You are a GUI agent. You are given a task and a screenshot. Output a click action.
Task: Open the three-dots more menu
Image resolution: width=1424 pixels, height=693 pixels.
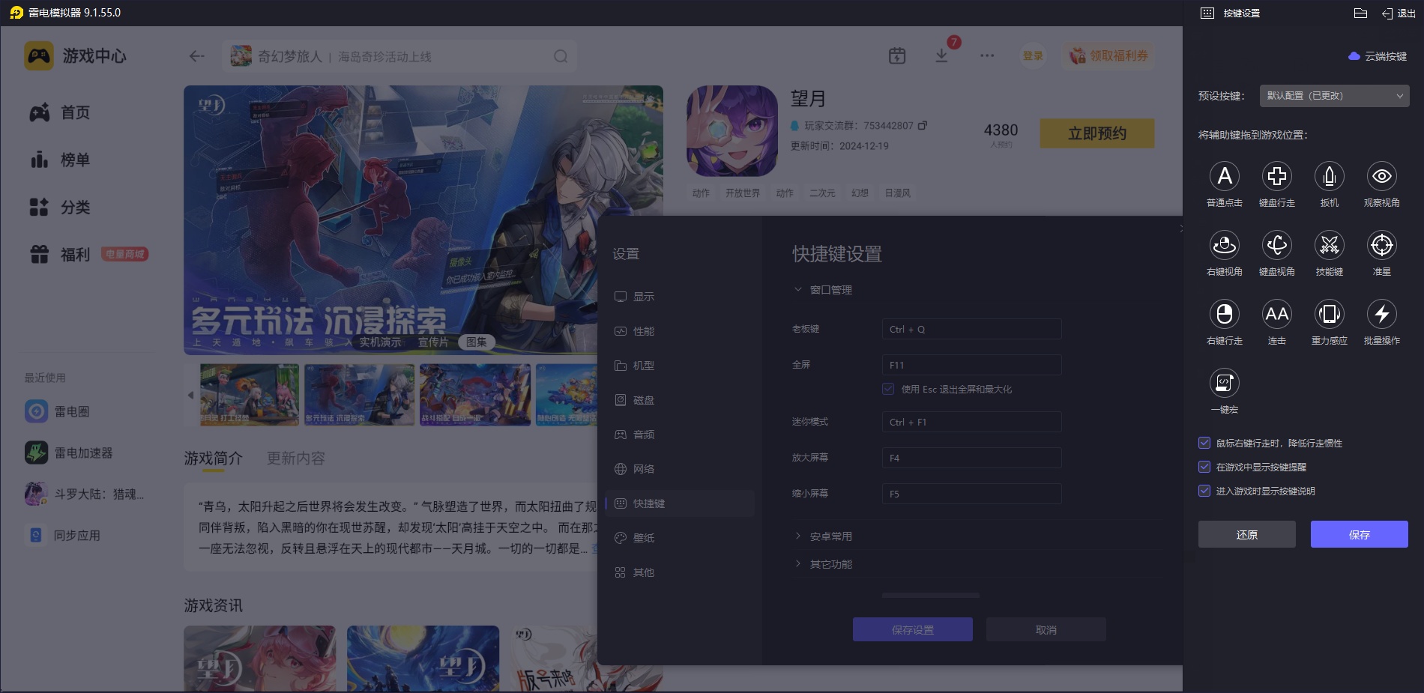coord(987,55)
